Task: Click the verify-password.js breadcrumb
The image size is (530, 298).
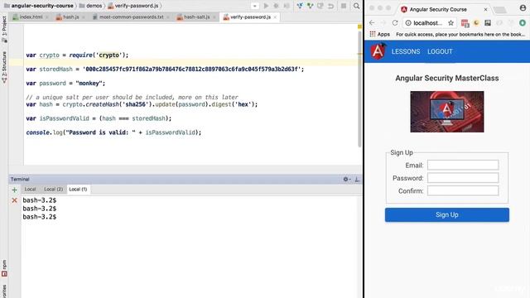Action: [x=133, y=6]
